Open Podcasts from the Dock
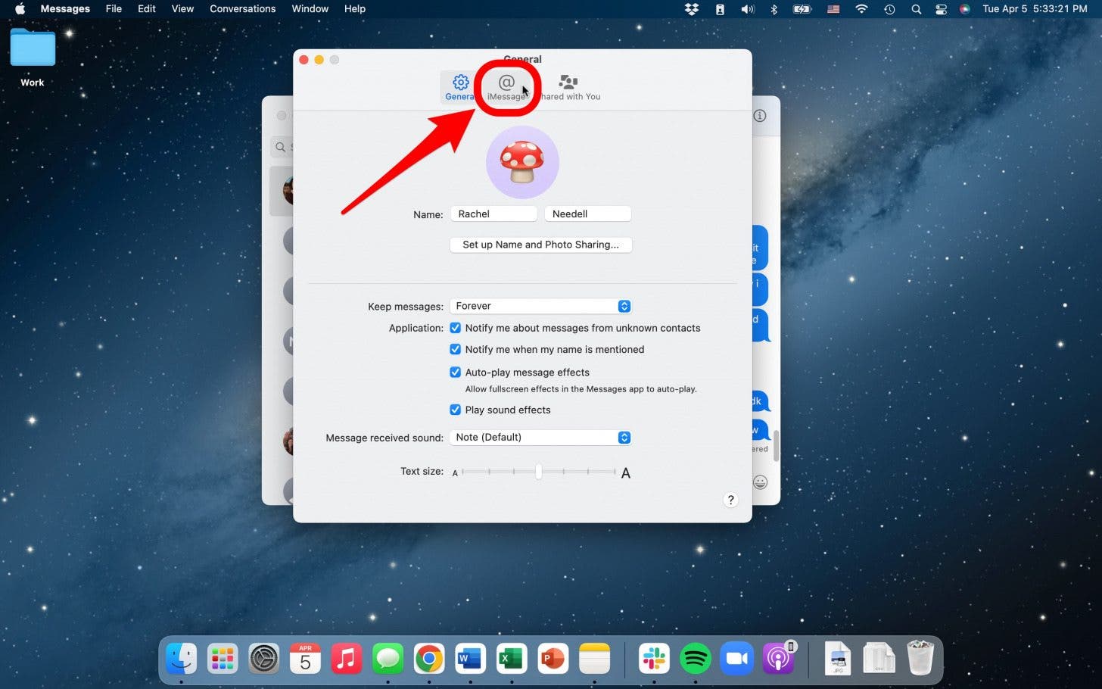 [778, 658]
